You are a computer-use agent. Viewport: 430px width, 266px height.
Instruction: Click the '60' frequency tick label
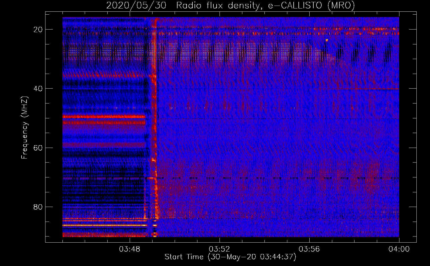pos(38,148)
